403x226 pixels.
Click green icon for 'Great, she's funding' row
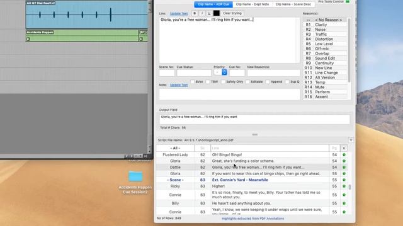coord(344,161)
